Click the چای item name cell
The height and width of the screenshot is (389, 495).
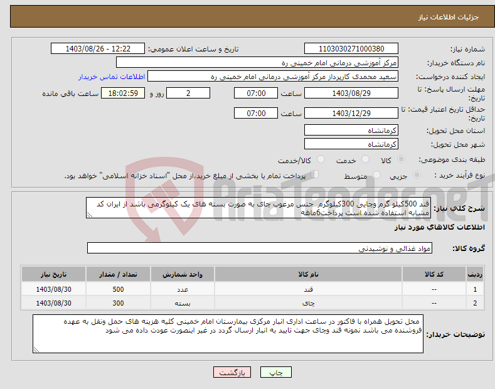tap(308, 303)
